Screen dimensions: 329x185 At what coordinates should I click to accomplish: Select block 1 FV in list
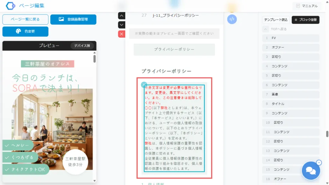coord(291,38)
